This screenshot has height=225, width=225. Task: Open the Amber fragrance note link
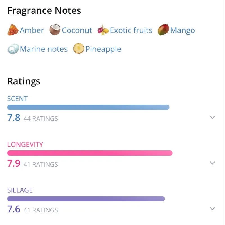[32, 30]
